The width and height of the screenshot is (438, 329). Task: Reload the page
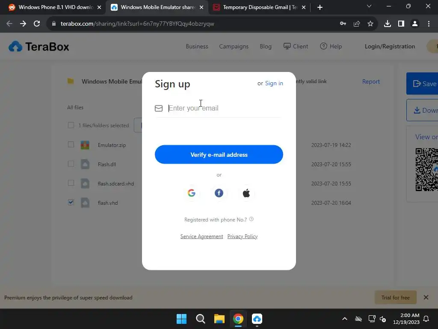pos(37,24)
